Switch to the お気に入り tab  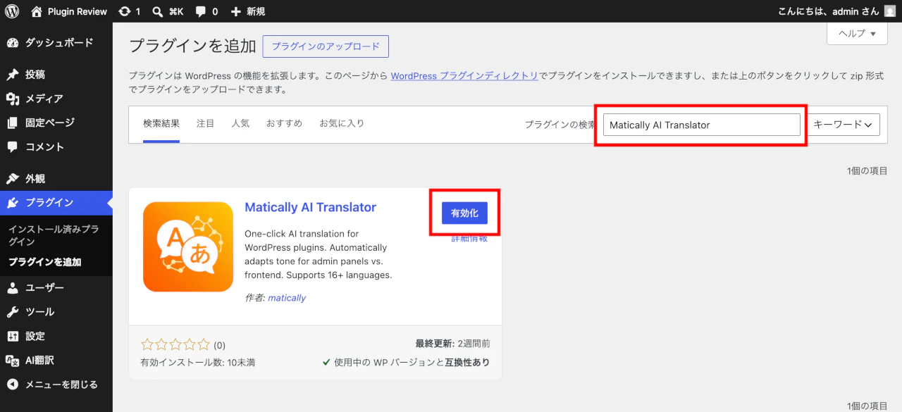pyautogui.click(x=342, y=124)
